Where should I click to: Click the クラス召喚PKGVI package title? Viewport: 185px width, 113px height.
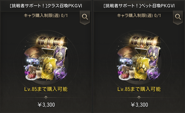point(46,6)
